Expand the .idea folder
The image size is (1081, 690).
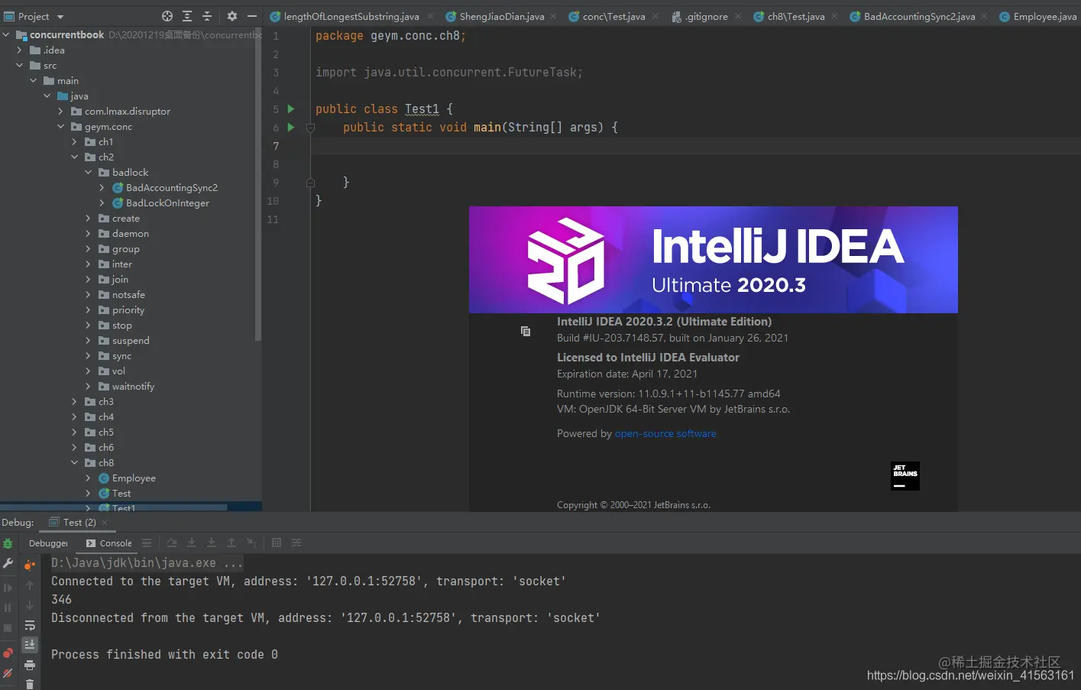(20, 50)
